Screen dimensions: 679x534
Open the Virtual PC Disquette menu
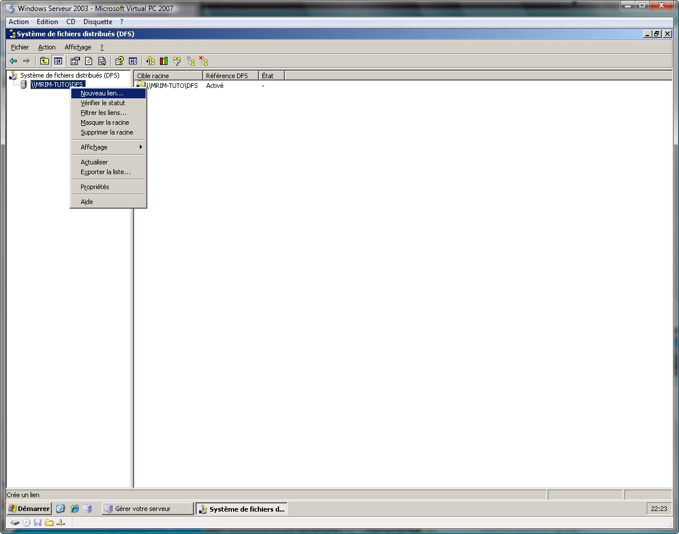pos(98,22)
